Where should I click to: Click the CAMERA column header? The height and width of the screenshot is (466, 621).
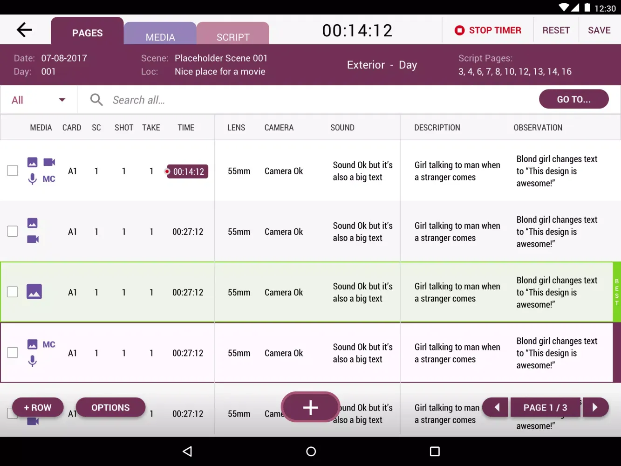[x=279, y=128]
